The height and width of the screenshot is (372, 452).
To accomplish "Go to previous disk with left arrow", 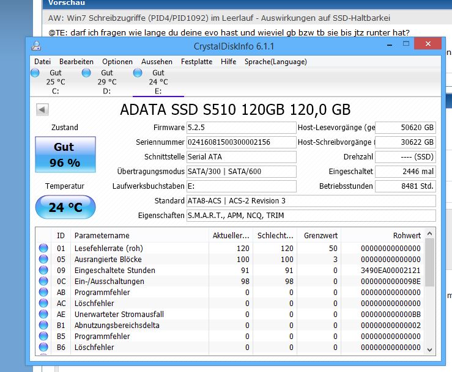I will (42, 109).
